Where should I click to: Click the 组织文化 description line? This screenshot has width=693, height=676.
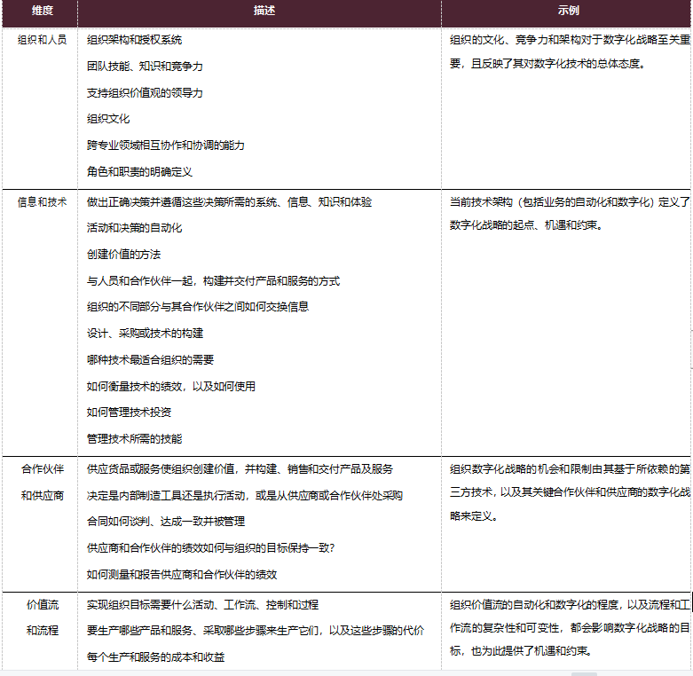pyautogui.click(x=108, y=119)
